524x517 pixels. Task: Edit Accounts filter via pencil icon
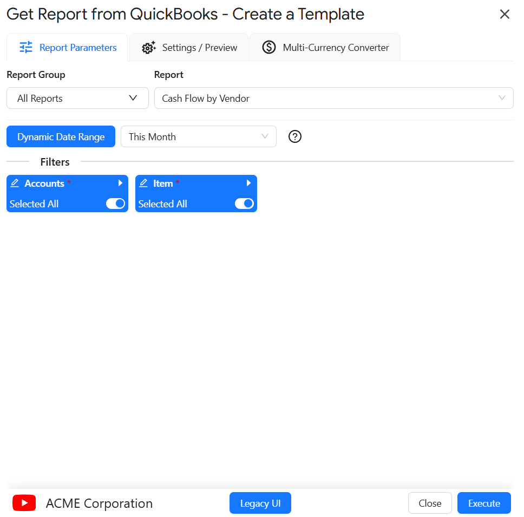(15, 183)
